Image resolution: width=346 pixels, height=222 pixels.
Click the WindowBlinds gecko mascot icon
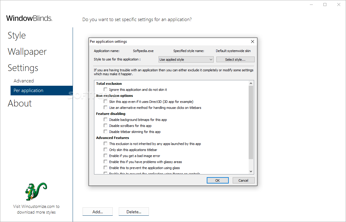tap(36, 191)
